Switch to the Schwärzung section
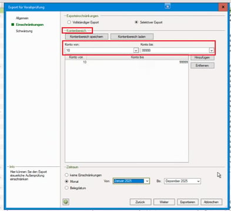 click(24, 31)
